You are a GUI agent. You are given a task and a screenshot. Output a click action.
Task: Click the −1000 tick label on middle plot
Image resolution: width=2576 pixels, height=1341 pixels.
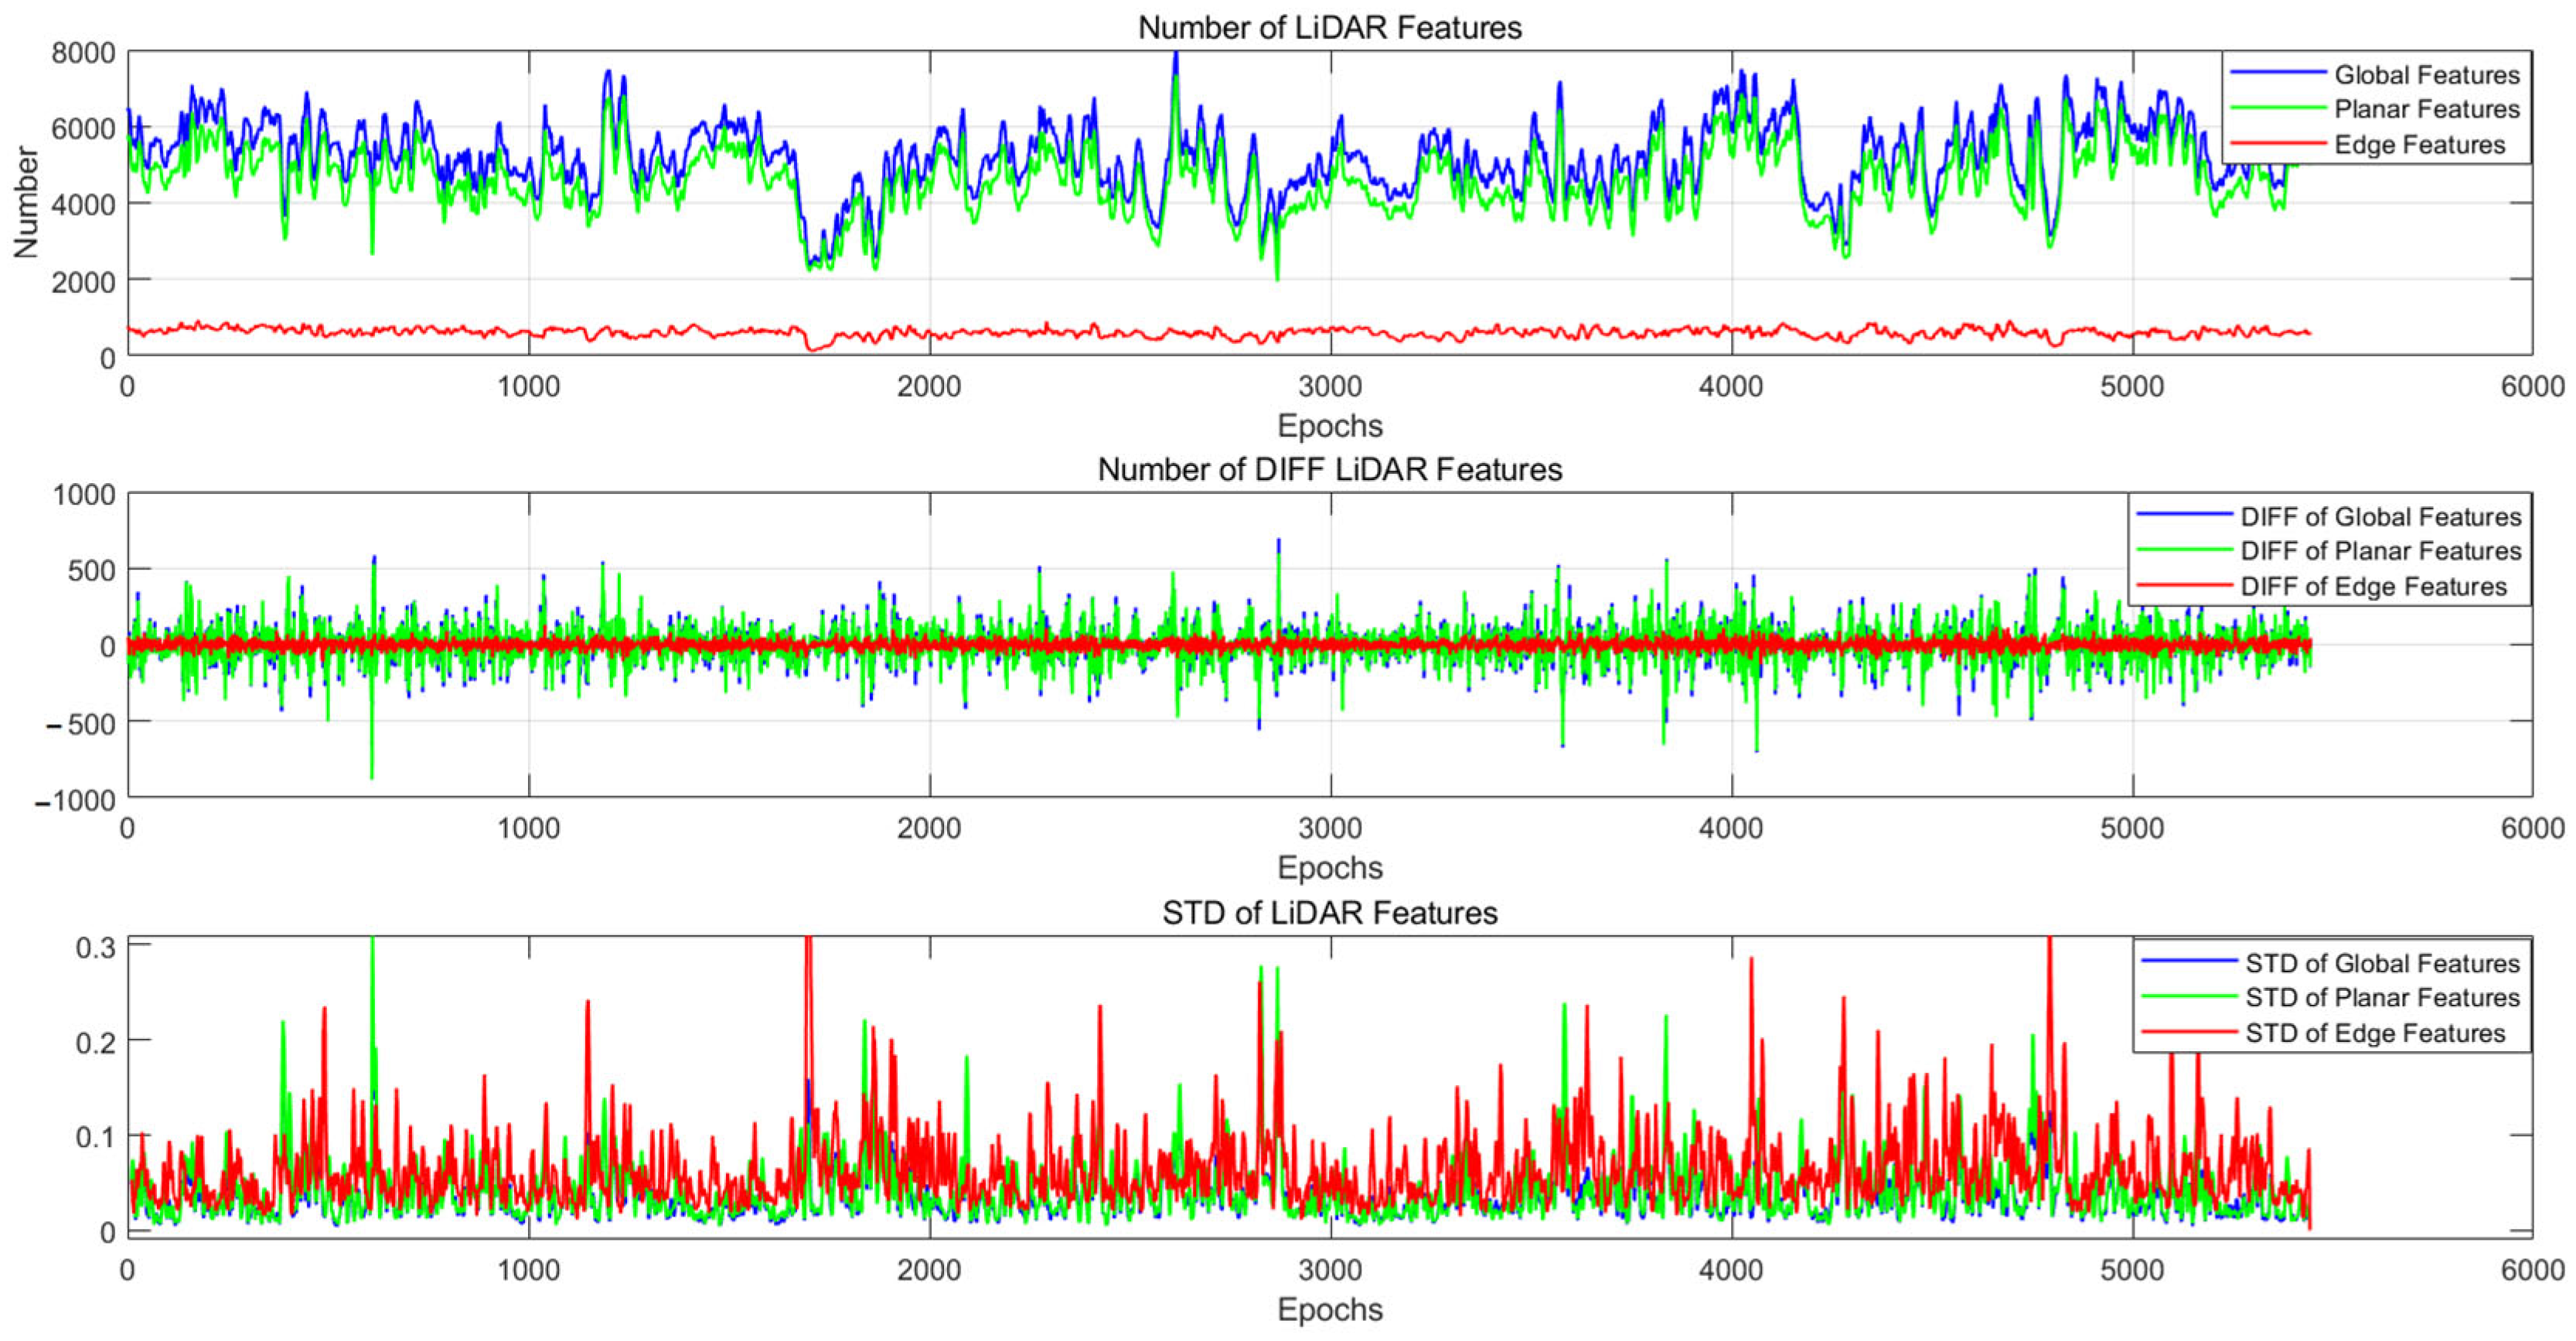pyautogui.click(x=76, y=800)
